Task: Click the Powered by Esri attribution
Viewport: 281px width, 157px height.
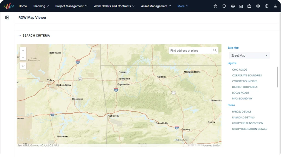Action: (212, 145)
